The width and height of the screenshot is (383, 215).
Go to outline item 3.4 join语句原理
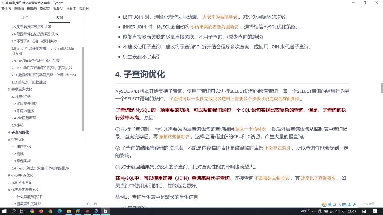(24, 118)
